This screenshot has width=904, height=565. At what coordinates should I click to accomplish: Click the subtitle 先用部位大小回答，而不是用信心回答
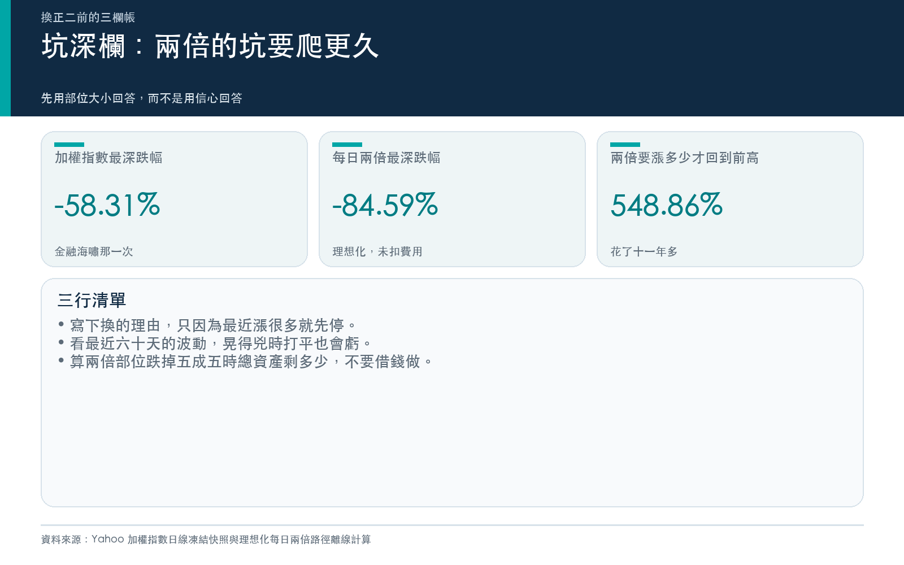pos(142,98)
